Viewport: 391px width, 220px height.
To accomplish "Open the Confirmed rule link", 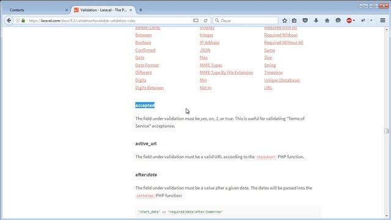I will tap(145, 50).
